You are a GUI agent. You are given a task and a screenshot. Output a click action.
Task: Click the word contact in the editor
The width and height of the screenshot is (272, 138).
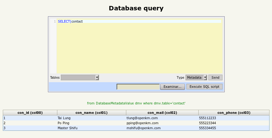coord(77,21)
